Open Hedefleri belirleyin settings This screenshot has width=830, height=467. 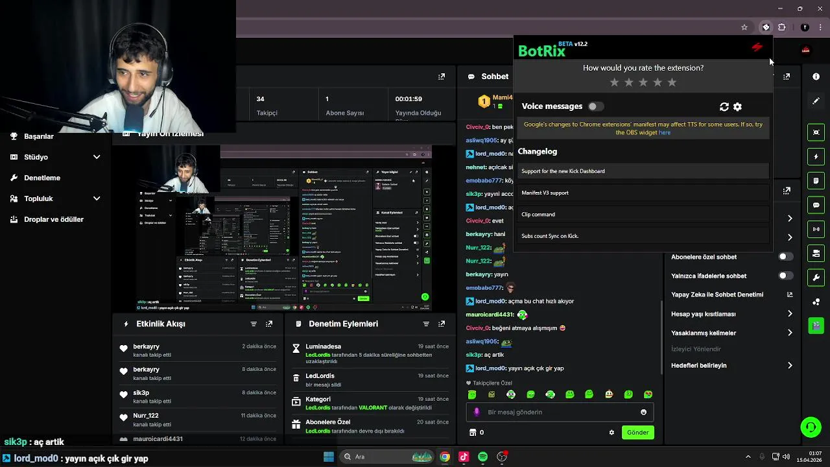tap(731, 365)
